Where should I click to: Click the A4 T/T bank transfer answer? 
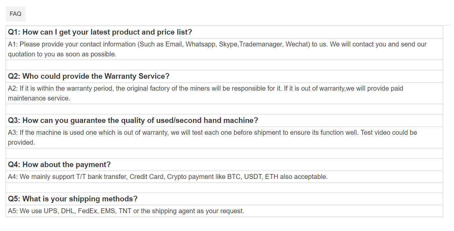tap(168, 177)
